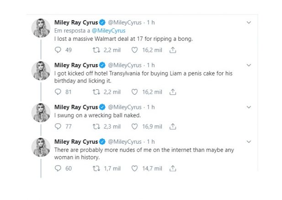Share the hotel Transylvania tweet
Screen dimensions: 282x200
coord(173,92)
